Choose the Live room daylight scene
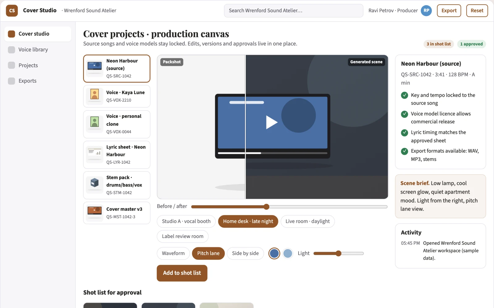This screenshot has width=494, height=308. (308, 221)
